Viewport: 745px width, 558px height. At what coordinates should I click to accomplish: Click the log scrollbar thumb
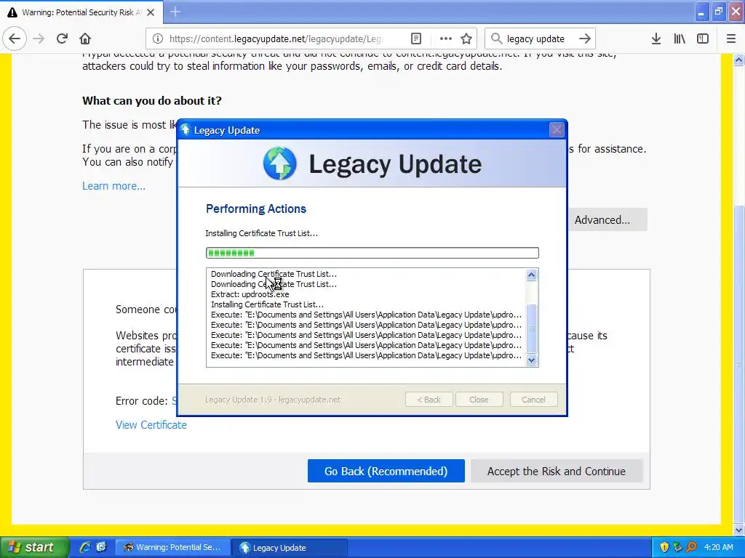531,328
